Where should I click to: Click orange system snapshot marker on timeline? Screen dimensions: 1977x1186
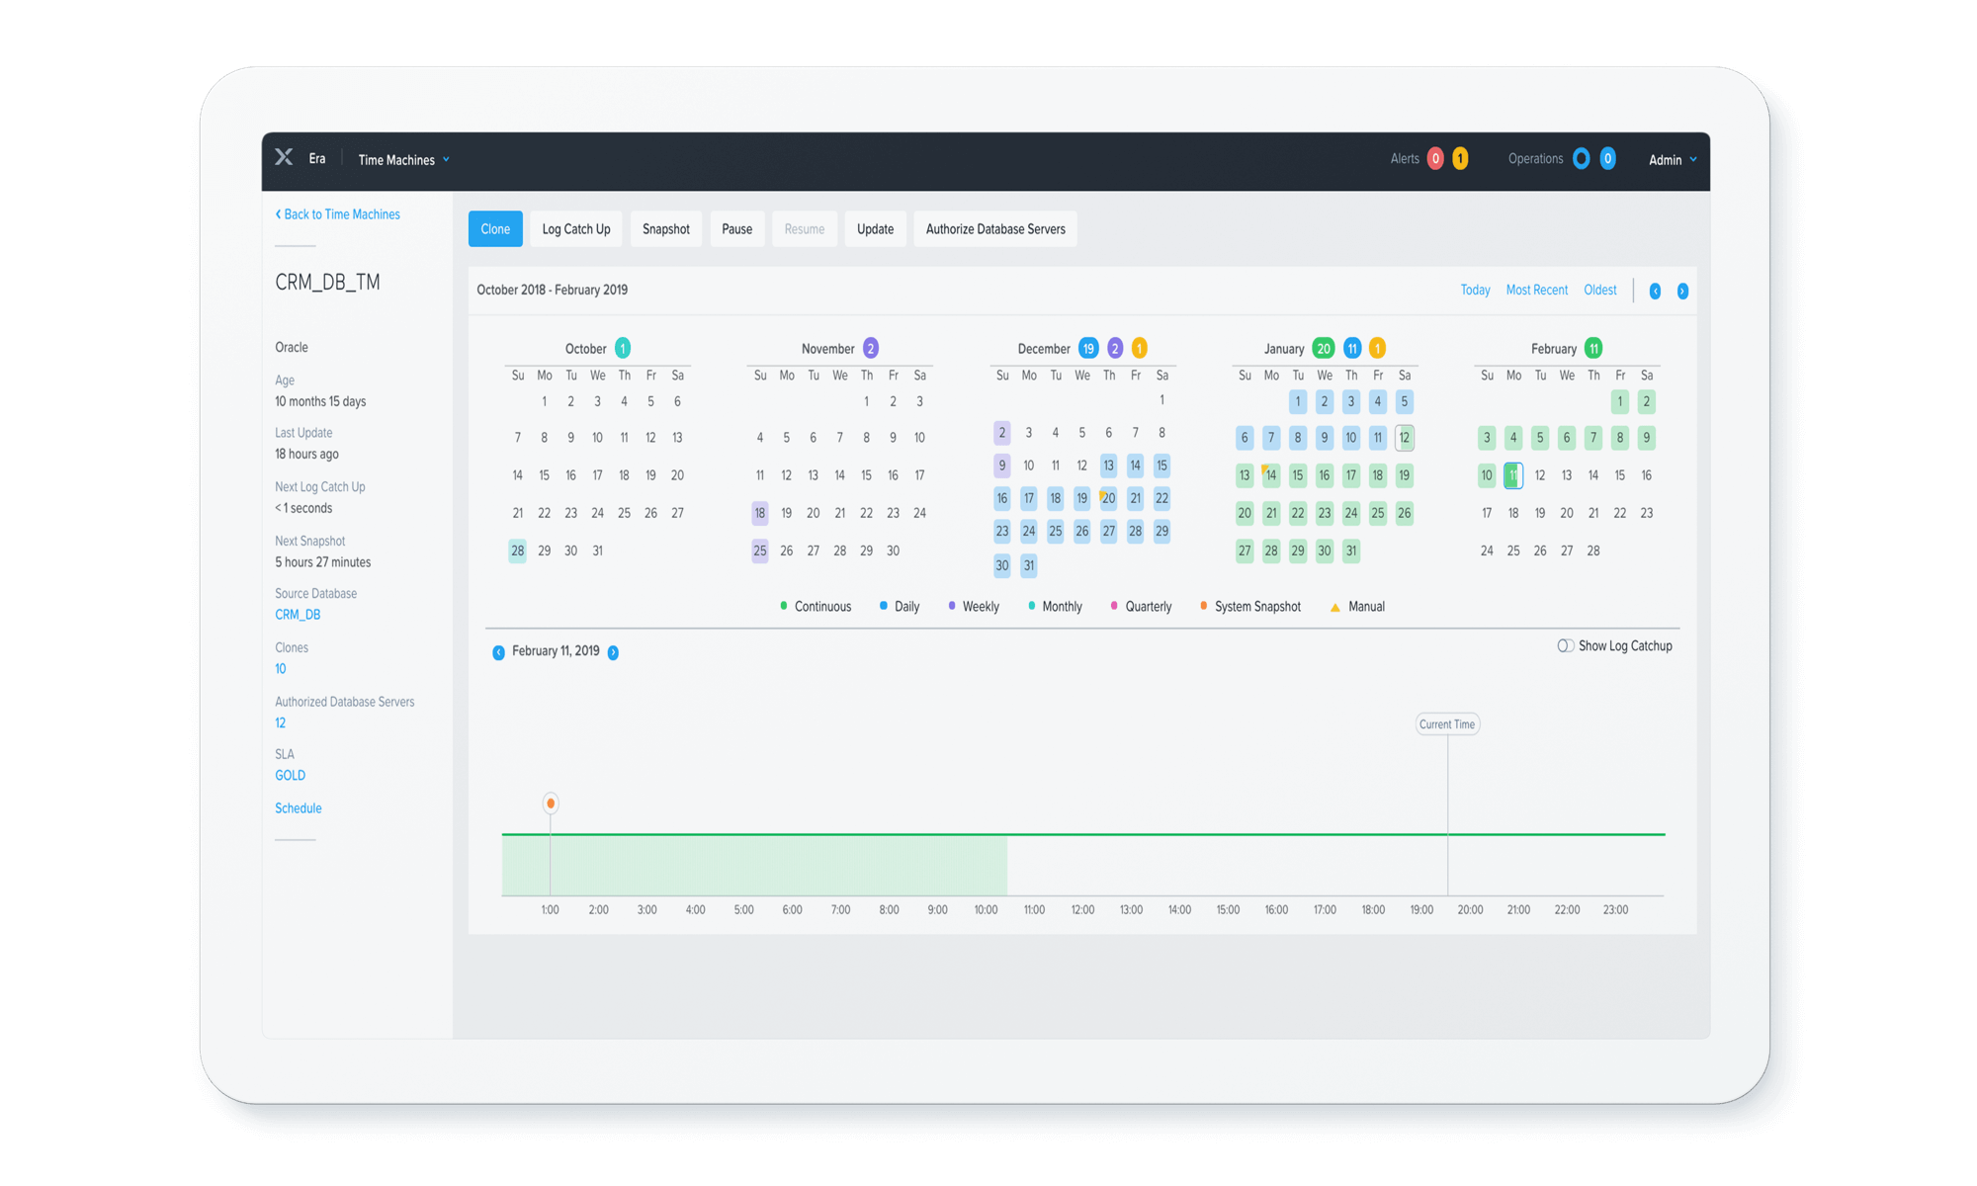coord(551,804)
